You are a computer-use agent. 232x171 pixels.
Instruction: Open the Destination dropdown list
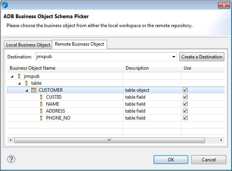174,57
